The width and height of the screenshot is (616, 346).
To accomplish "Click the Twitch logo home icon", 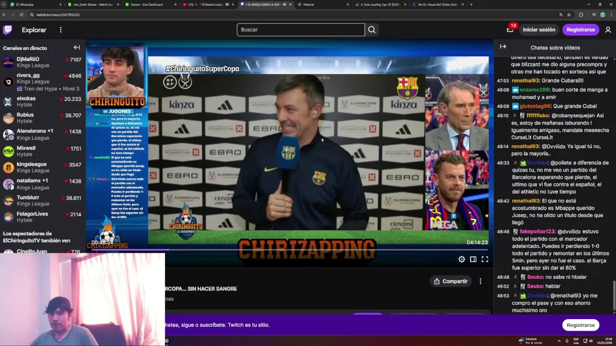I will point(8,30).
